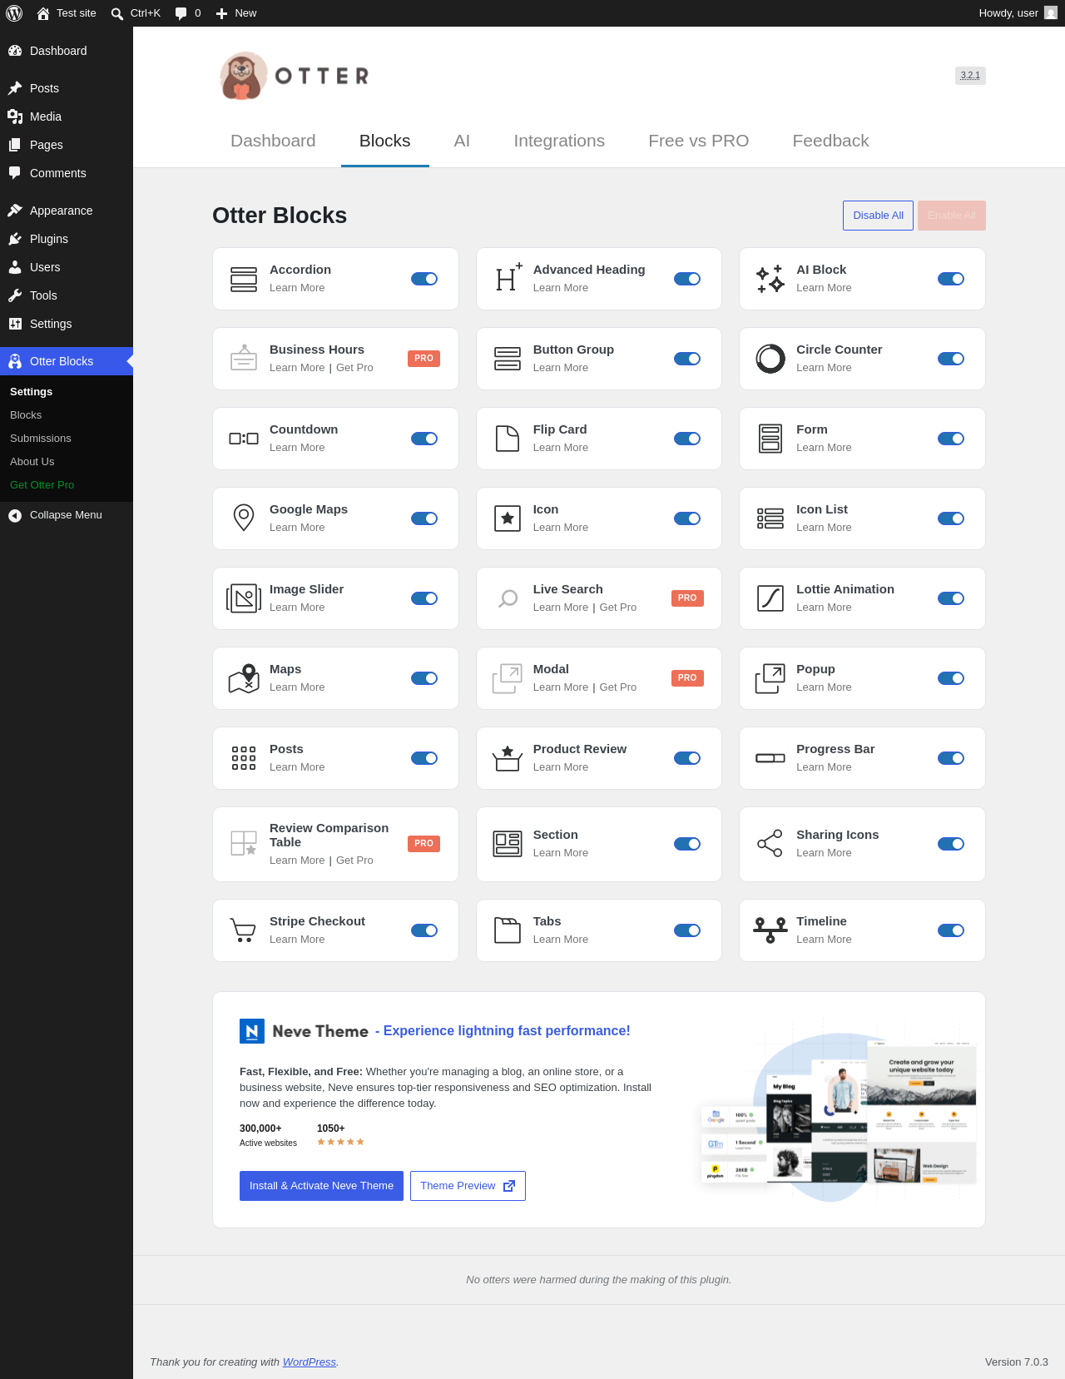
Task: Click the Business Hours block icon
Action: click(244, 358)
